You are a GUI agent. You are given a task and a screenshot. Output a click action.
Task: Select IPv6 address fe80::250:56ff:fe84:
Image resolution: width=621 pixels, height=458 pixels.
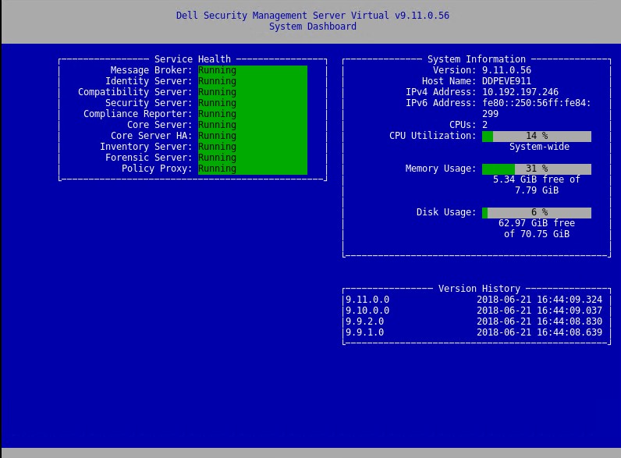click(x=536, y=103)
